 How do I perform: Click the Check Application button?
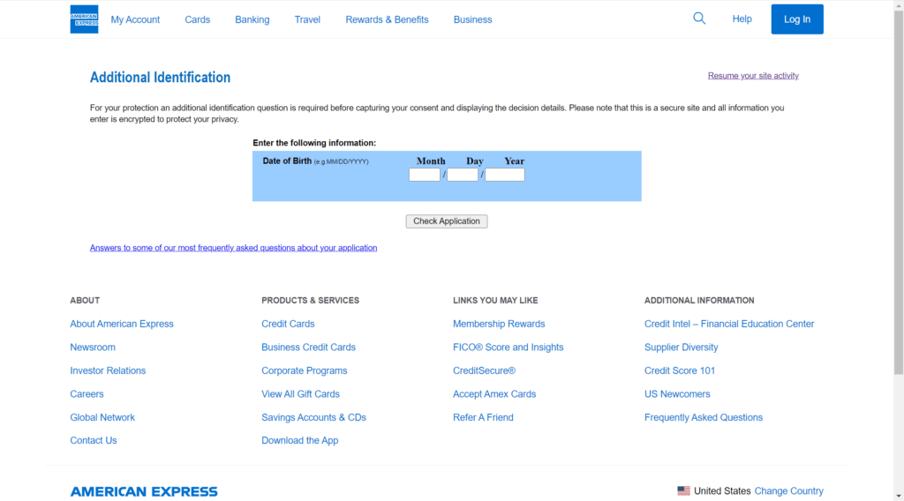click(446, 221)
